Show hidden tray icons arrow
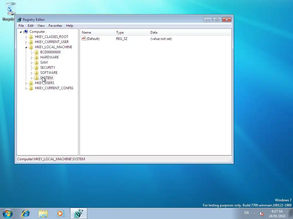 (254, 214)
